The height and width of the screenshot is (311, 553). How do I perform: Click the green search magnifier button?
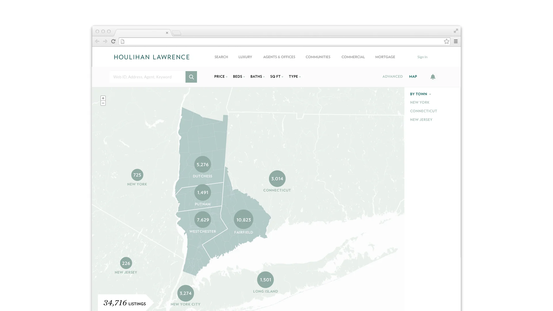[191, 77]
